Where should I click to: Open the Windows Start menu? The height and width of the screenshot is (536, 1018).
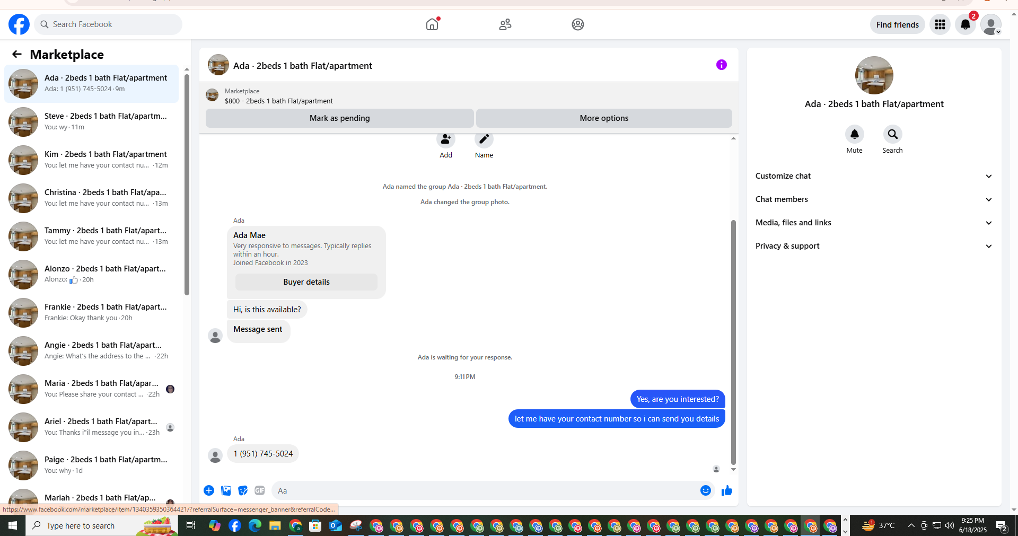tap(13, 525)
